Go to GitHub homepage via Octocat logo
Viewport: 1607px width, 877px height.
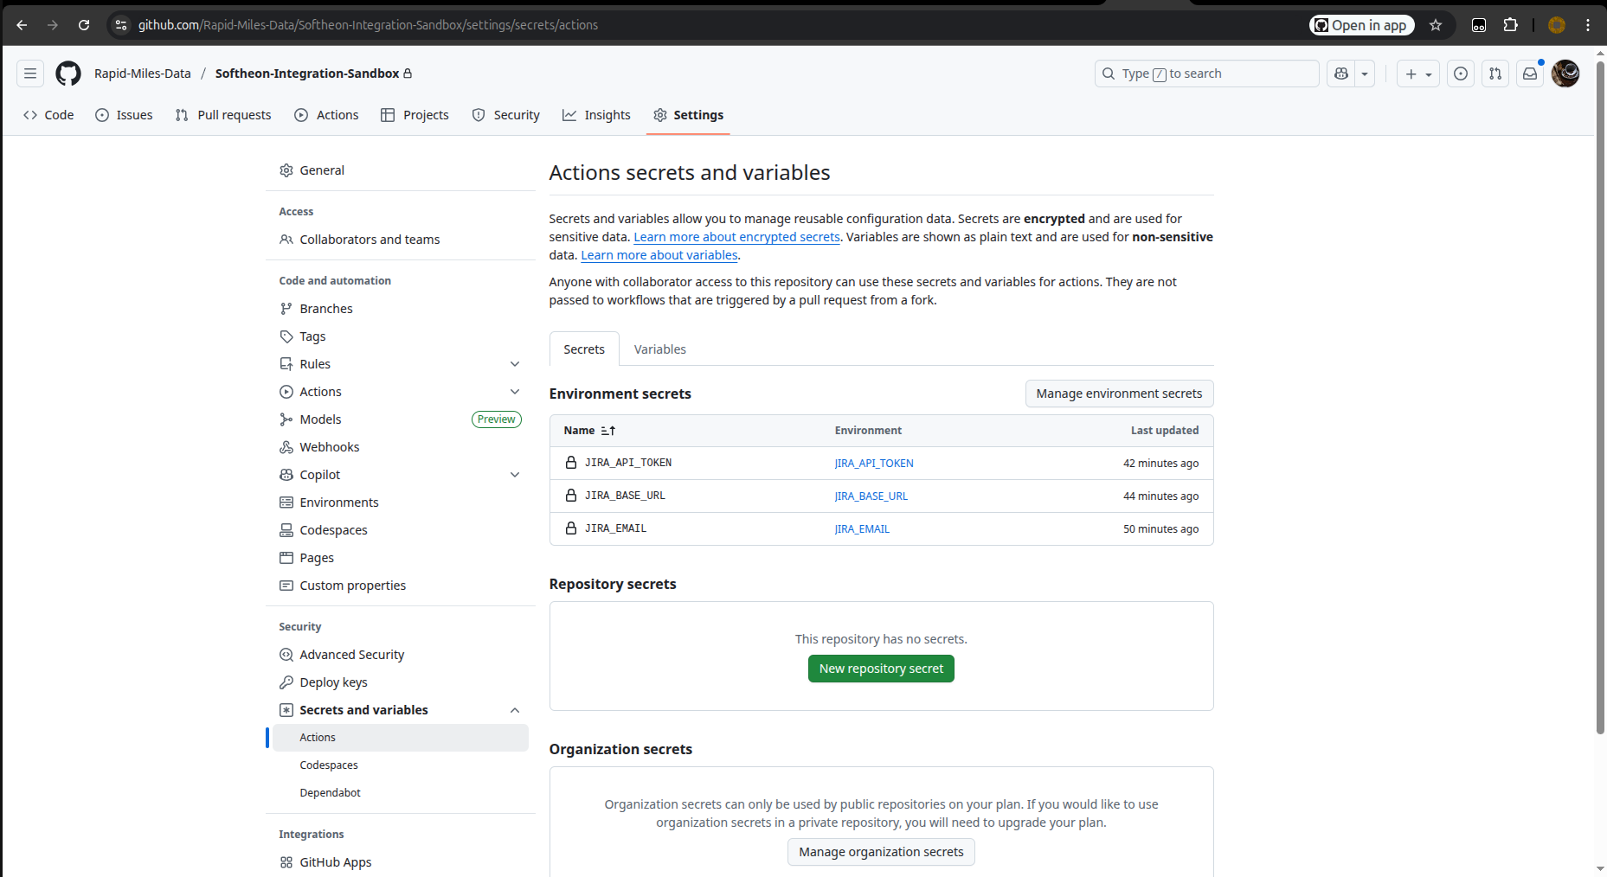click(68, 74)
